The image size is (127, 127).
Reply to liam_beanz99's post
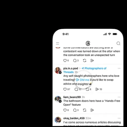click(x=75, y=110)
